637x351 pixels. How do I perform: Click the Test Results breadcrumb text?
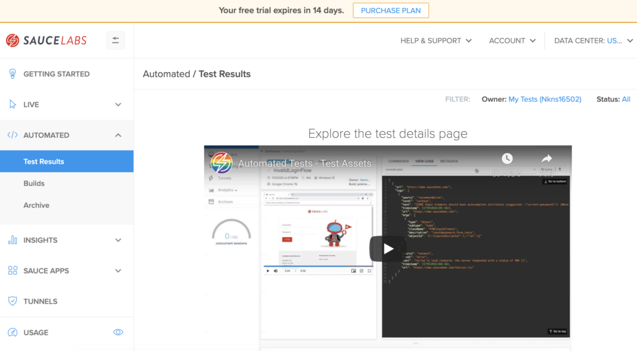225,74
